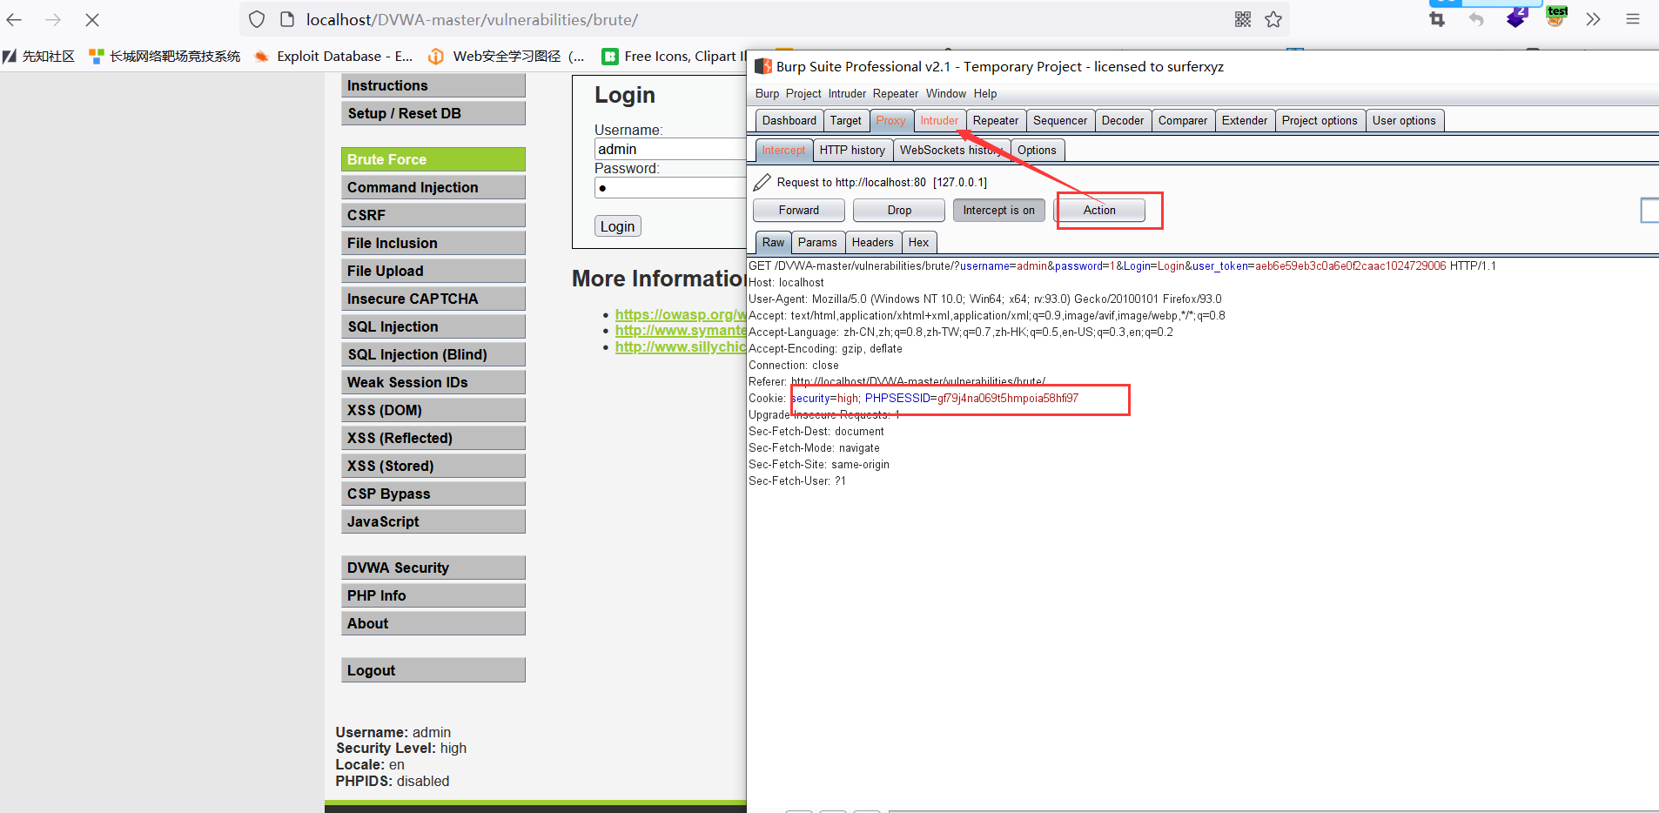Click the browser forward arrow
This screenshot has width=1659, height=813.
pos(53,19)
